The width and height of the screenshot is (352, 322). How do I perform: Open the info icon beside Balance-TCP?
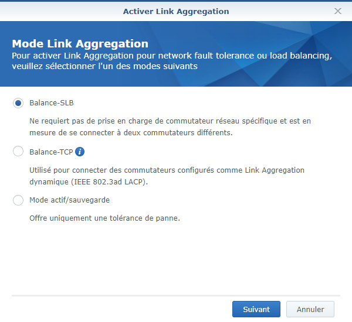[80, 152]
